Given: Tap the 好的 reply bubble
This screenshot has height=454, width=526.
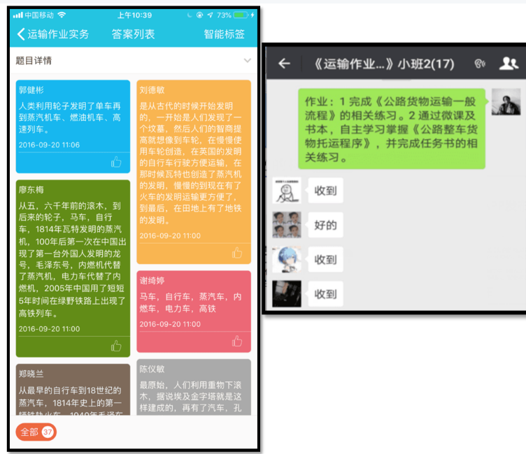Looking at the screenshot, I should tap(325, 225).
